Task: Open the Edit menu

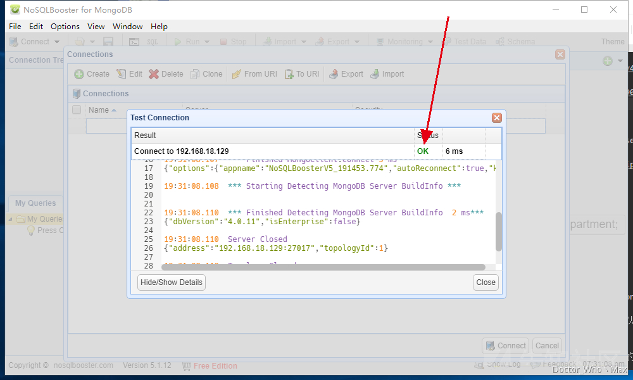Action: (x=36, y=26)
